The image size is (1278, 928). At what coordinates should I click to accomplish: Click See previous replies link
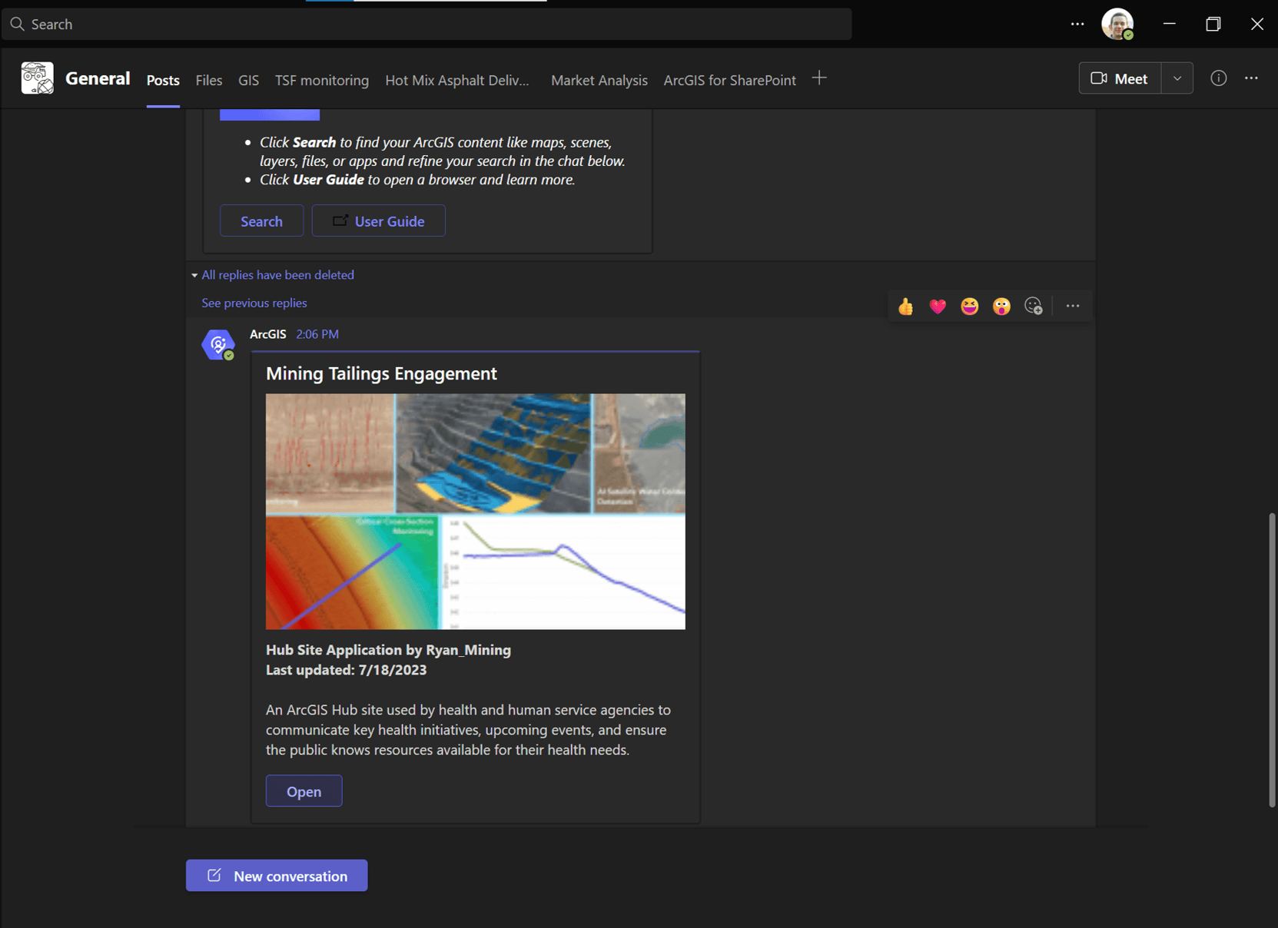pyautogui.click(x=254, y=303)
